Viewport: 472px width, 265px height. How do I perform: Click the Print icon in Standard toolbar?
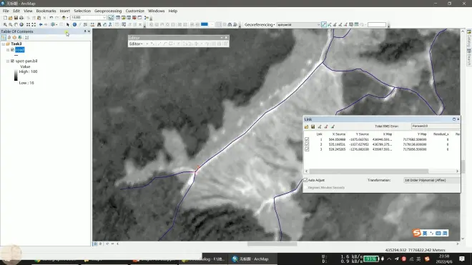21,18
